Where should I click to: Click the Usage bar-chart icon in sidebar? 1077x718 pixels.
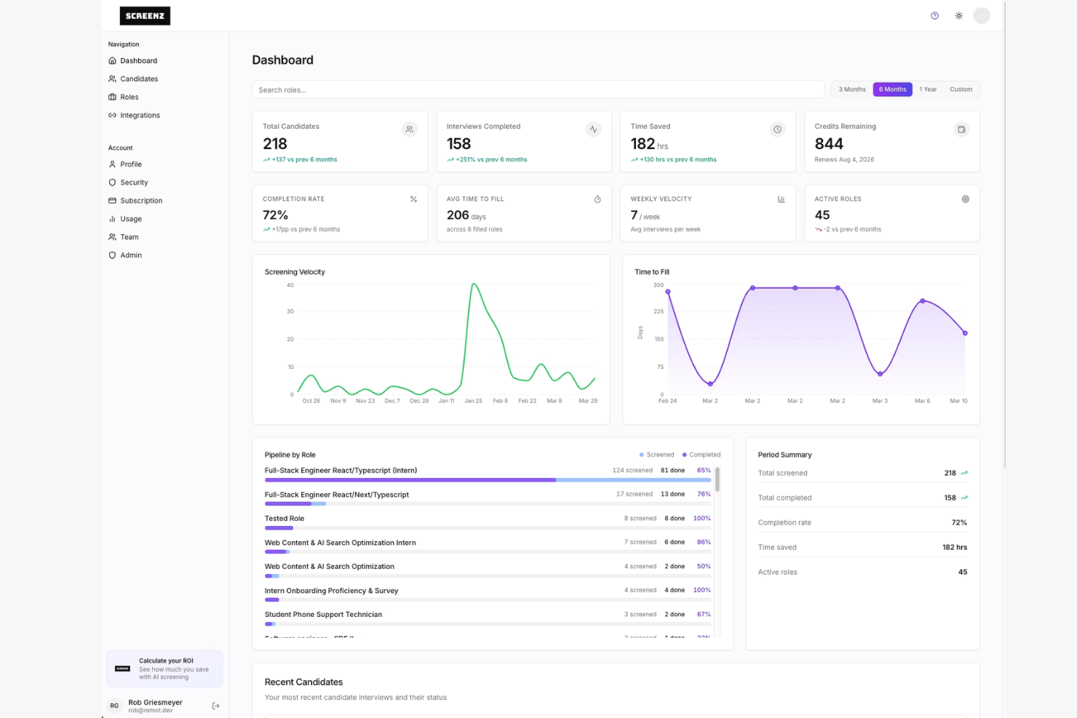click(112, 219)
